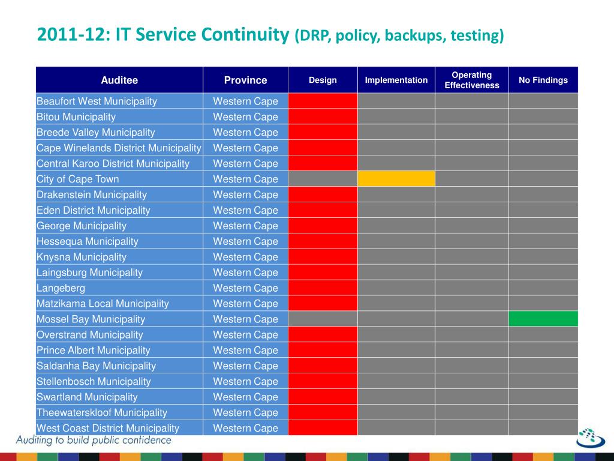Click the orange Implementation cell for City of Cape Town
Screen dimensions: 614x461
point(396,179)
